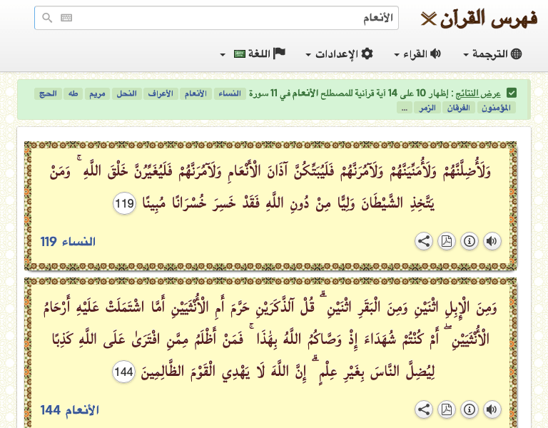The image size is (548, 428).
Task: Share the An-Nisa 119 verse
Action: point(424,242)
